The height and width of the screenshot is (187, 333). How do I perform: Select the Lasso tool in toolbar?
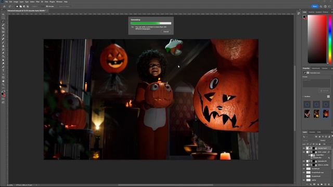coord(3,21)
